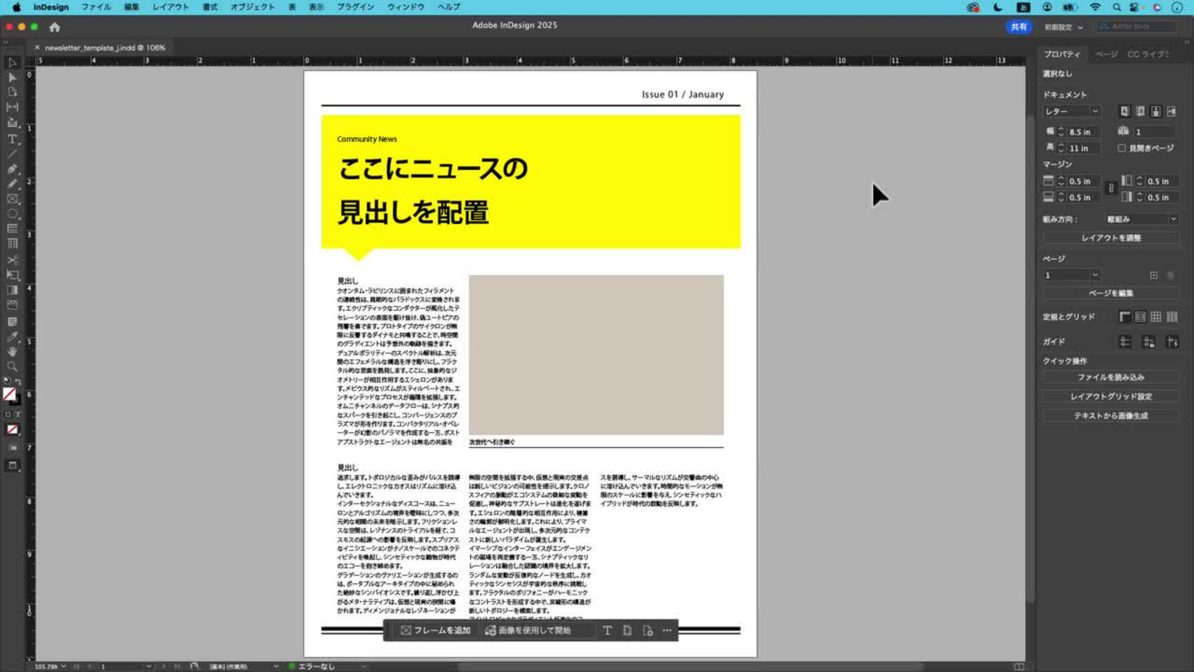Open the オブジェクト menu
1194x672 pixels.
[x=252, y=7]
